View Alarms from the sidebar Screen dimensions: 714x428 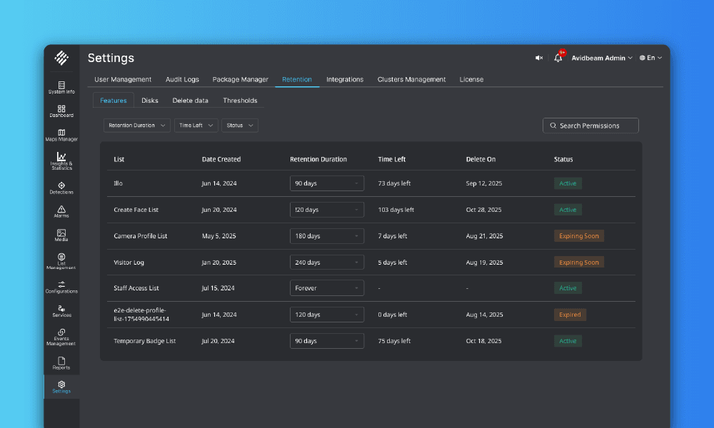coord(61,212)
